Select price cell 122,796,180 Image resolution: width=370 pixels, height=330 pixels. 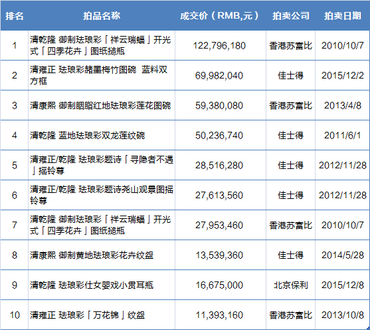[219, 46]
